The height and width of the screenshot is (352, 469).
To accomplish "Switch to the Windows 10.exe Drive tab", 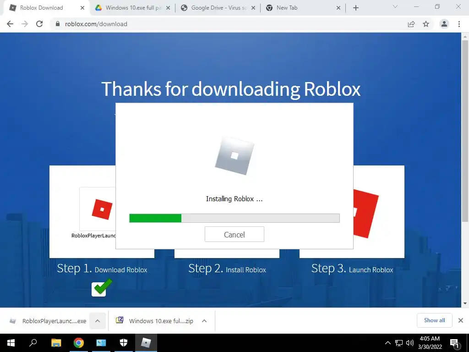I will pyautogui.click(x=133, y=8).
